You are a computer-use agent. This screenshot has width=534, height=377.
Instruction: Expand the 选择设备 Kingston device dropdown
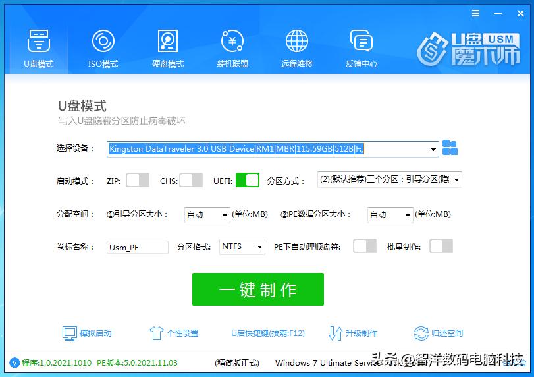(x=433, y=150)
